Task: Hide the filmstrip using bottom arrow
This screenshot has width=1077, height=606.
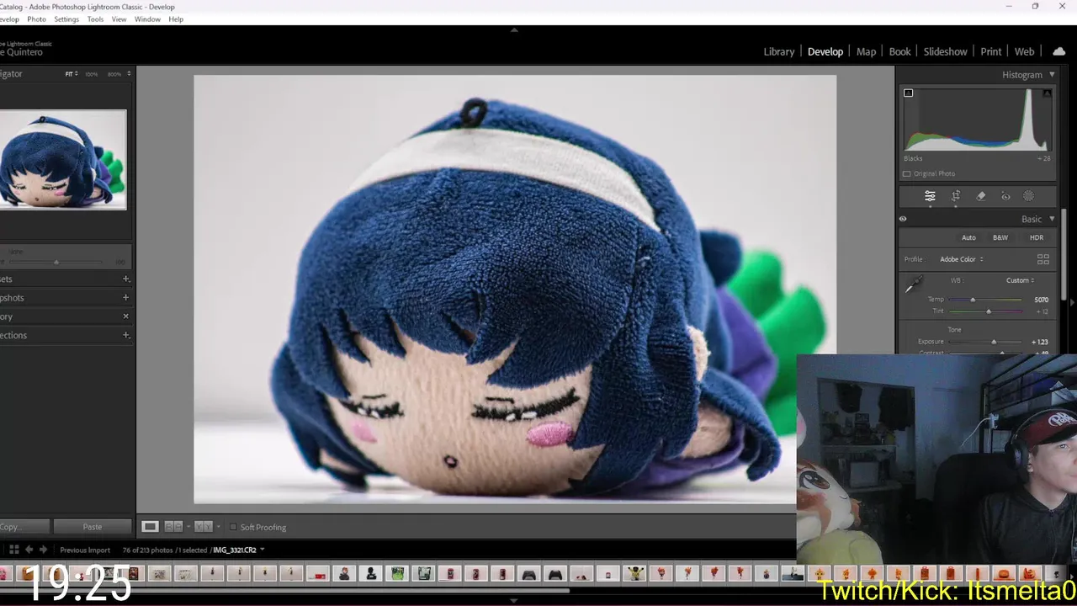Action: coord(514,601)
